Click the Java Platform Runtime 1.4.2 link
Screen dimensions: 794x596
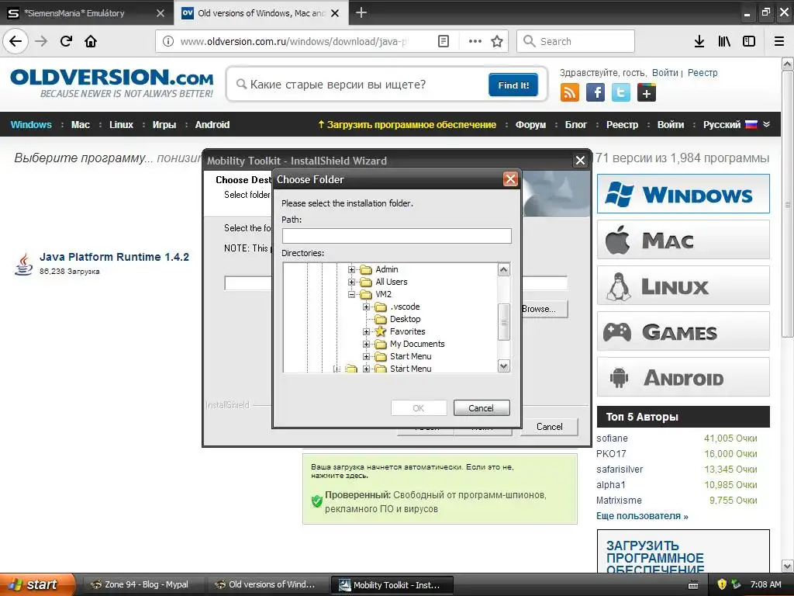115,257
